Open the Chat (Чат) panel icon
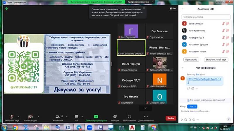 [x=76, y=116]
